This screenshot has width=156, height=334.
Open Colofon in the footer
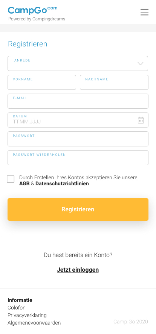[17, 308]
